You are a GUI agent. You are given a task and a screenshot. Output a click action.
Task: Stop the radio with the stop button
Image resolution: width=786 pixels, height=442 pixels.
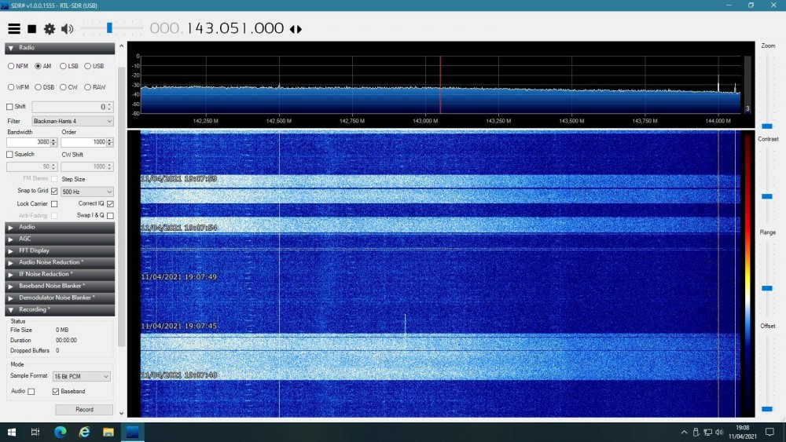tap(31, 29)
